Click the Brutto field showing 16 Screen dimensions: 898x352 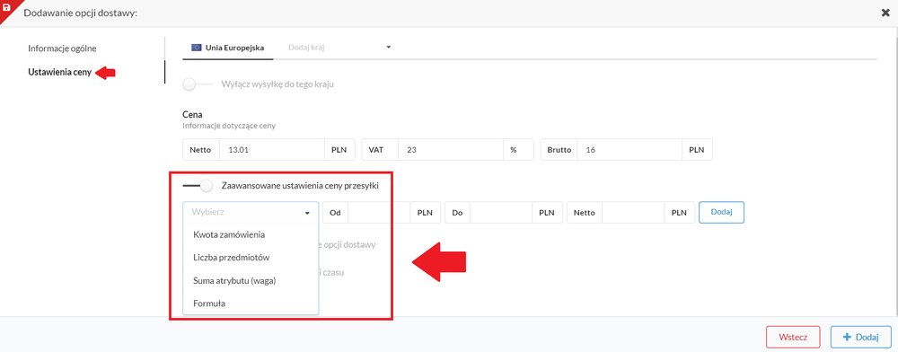[629, 150]
